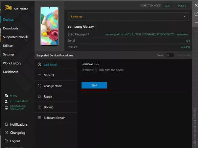This screenshot has width=198, height=148.
Task: Open the Dashboard page
Action: click(x=10, y=72)
